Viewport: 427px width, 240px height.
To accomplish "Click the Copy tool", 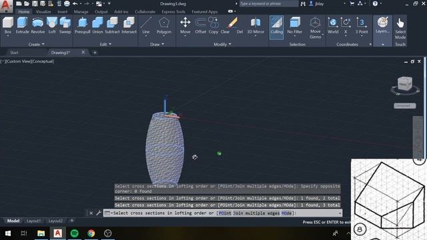I will (x=213, y=25).
